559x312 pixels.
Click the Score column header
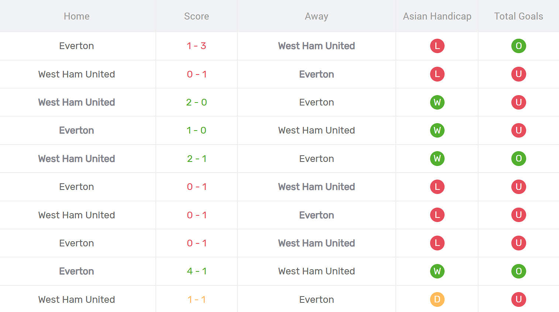196,16
